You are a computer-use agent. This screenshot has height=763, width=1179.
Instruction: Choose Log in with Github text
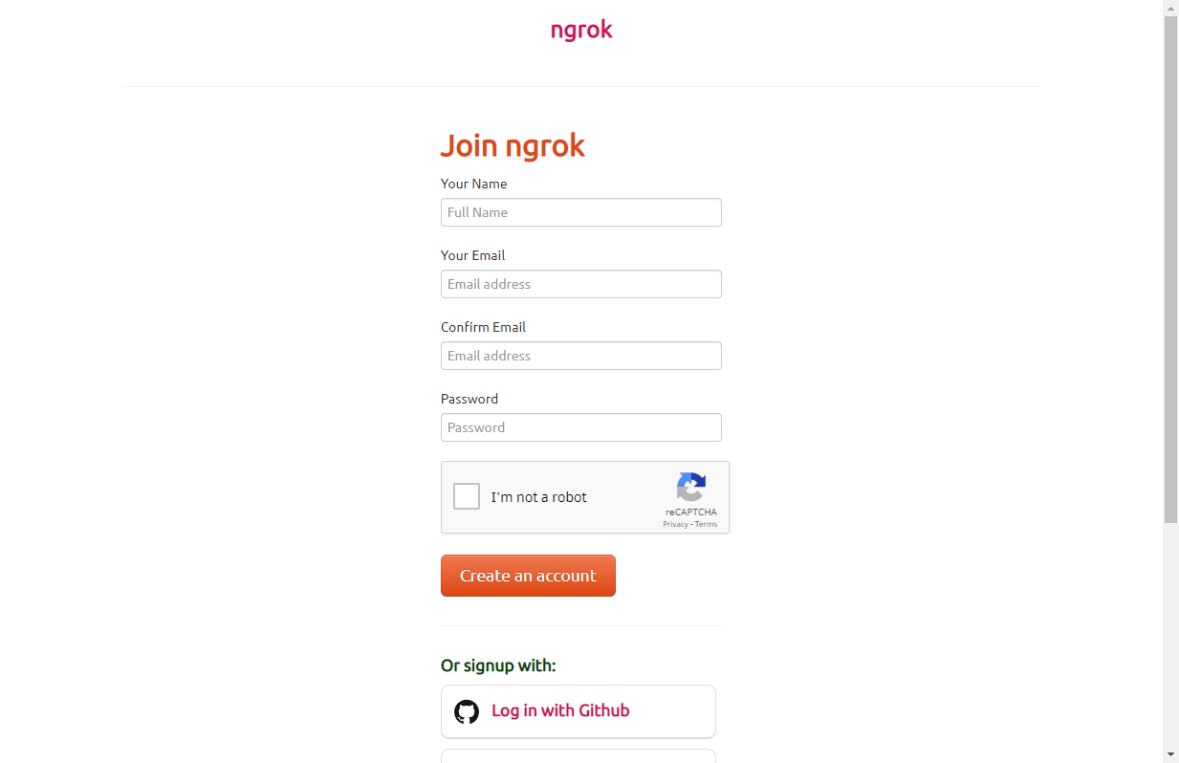coord(560,710)
